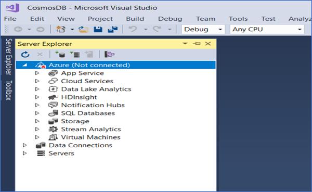This screenshot has width=312, height=192.
Task: Expand the Data Connections node
Action: (24, 145)
